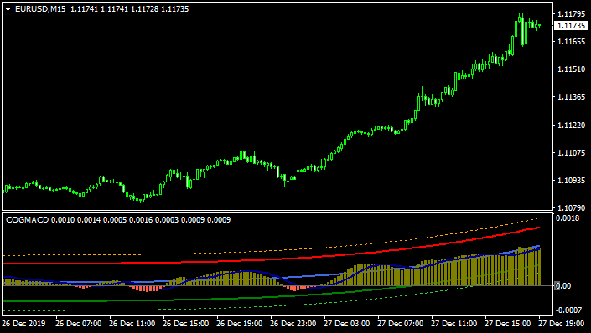
Task: Click time axis label 26 Dec 11:00
Action: pos(132,324)
